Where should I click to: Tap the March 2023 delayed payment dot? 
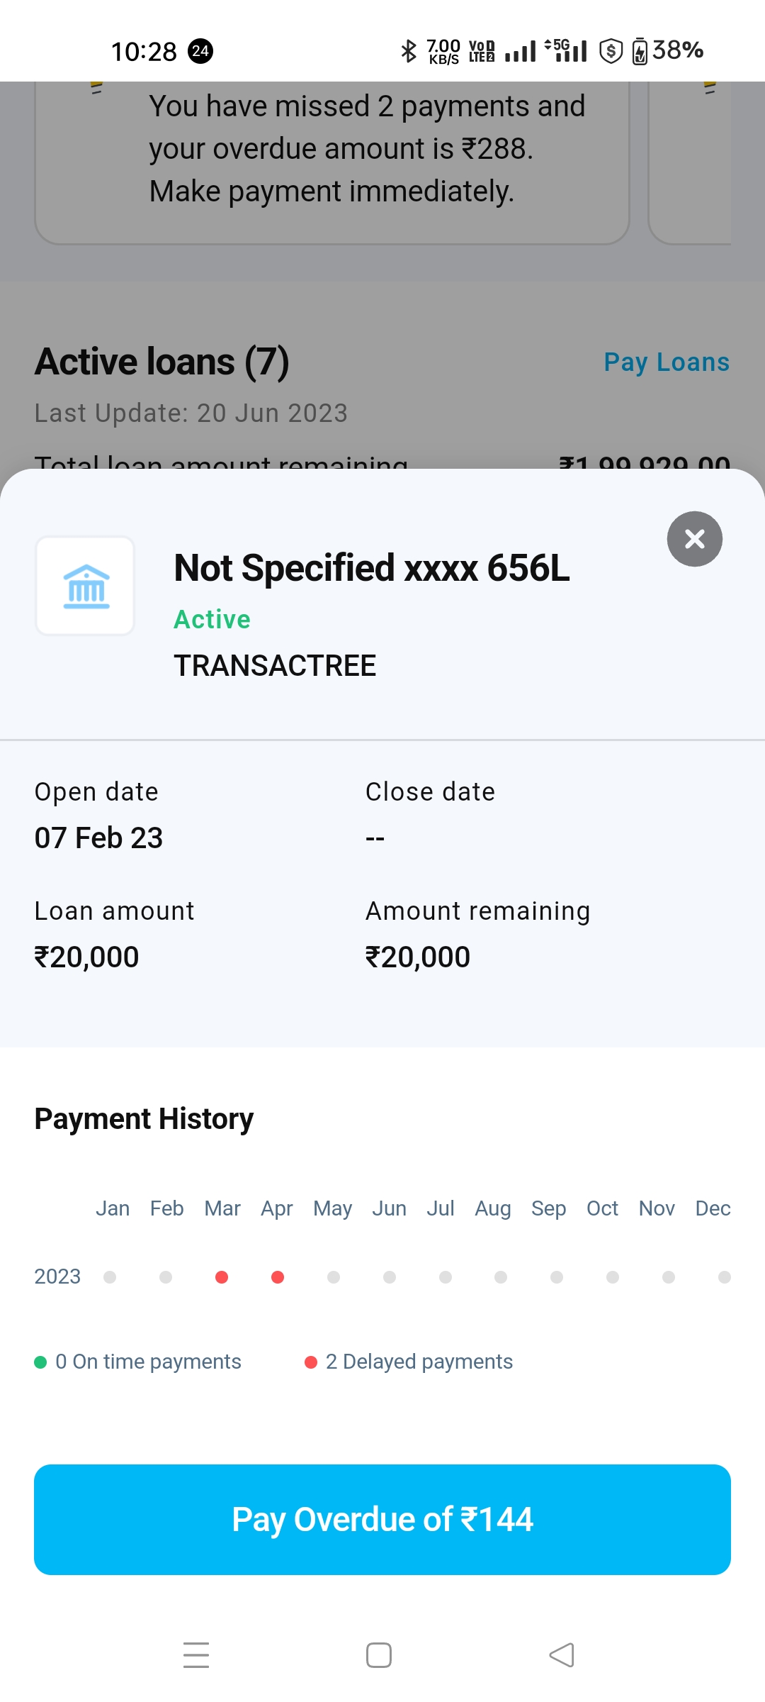[222, 1277]
